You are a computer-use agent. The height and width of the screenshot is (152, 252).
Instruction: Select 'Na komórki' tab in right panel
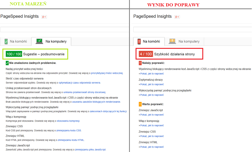[x=149, y=41]
